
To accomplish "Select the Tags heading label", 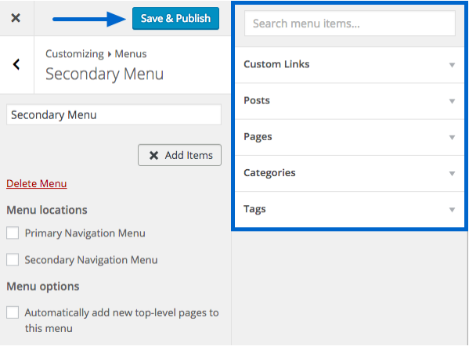I will (x=254, y=209).
